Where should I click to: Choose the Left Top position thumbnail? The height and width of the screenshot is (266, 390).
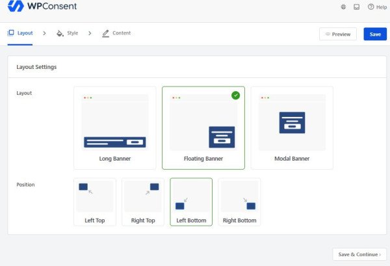tap(95, 202)
